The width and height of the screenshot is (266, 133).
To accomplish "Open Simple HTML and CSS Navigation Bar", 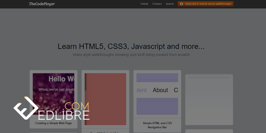I will click(157, 125).
